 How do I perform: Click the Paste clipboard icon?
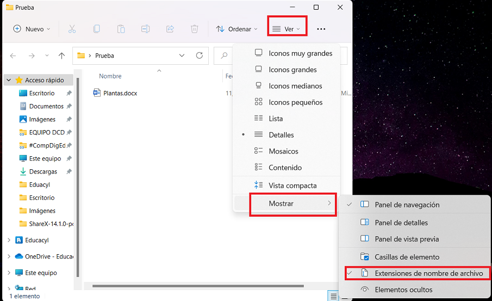(x=121, y=29)
